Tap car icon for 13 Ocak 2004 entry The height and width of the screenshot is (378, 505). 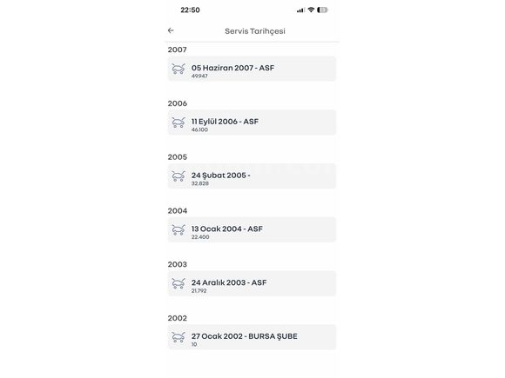(178, 229)
